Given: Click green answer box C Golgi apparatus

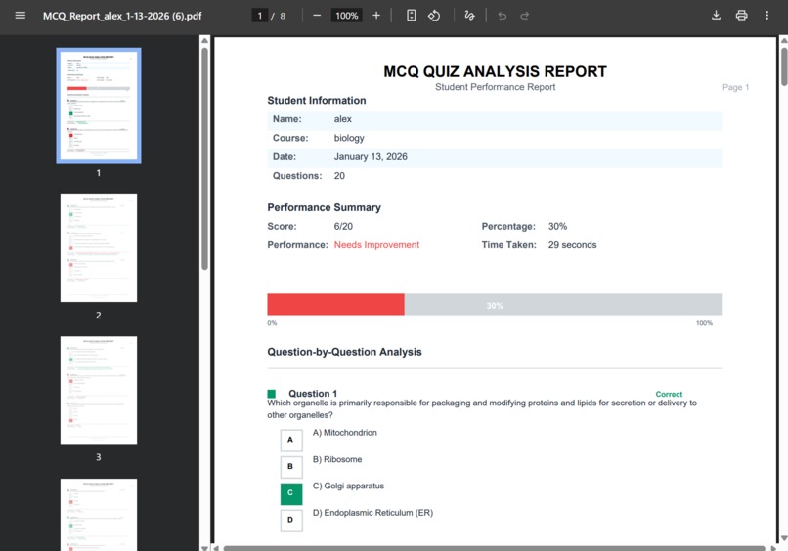Looking at the screenshot, I should 291,493.
